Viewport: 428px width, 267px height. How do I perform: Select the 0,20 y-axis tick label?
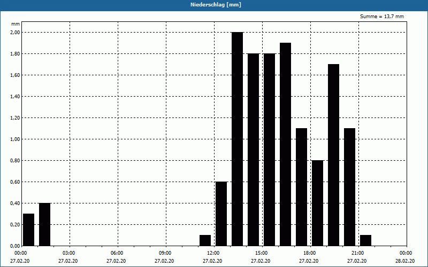click(x=16, y=224)
